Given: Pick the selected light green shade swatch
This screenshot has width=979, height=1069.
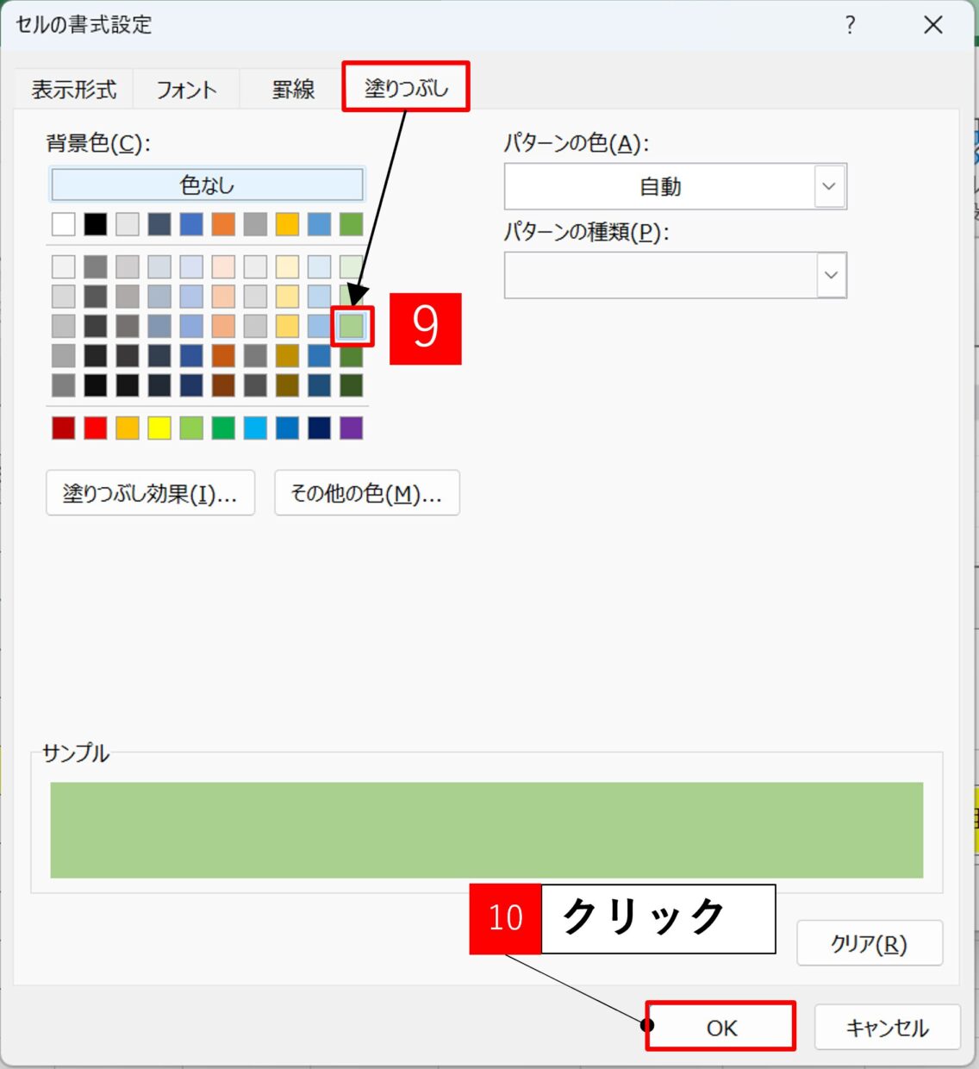Looking at the screenshot, I should 351,326.
